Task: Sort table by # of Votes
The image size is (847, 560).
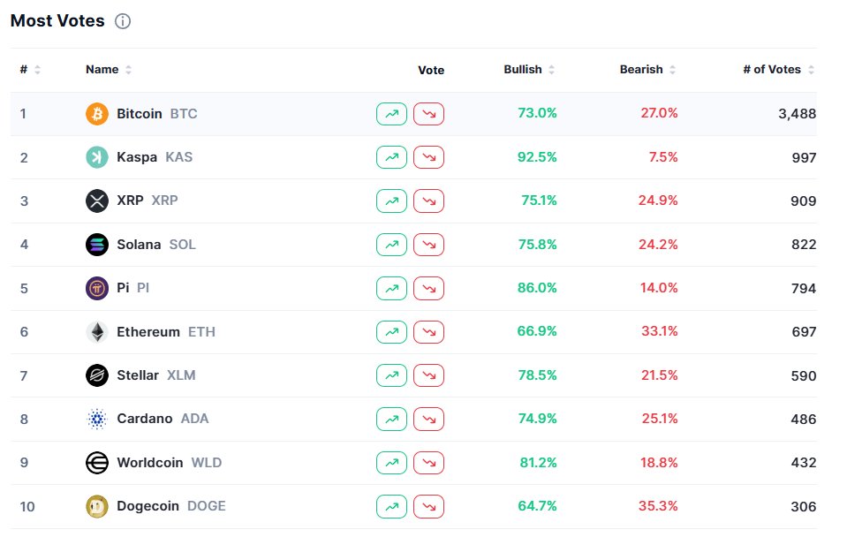Action: [778, 70]
